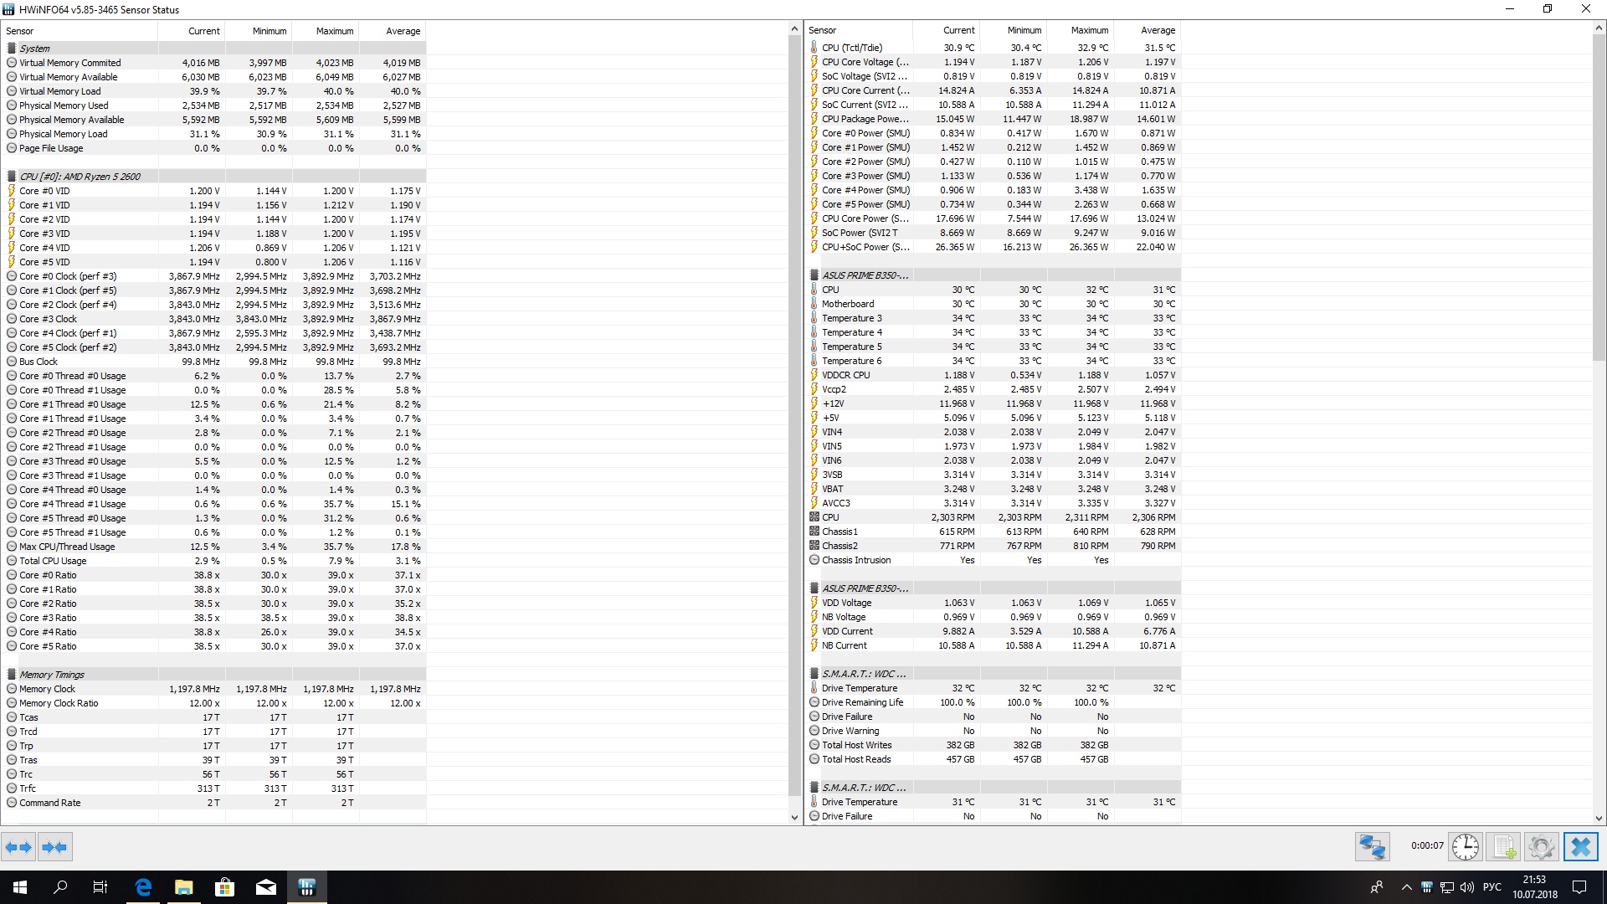Open sensor settings with the gear icon

[1541, 847]
